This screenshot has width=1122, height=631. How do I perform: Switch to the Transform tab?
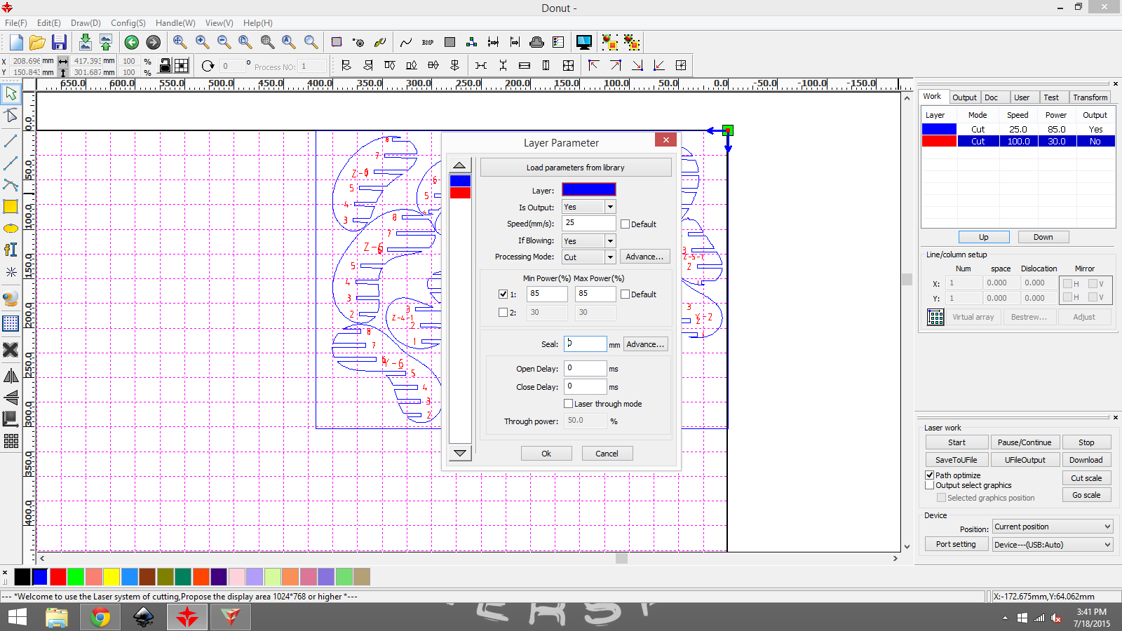click(x=1090, y=97)
